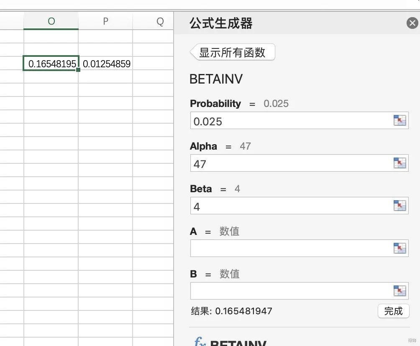Screen dimensions: 420x346
Task: Go back to show all functions
Action: [233, 53]
